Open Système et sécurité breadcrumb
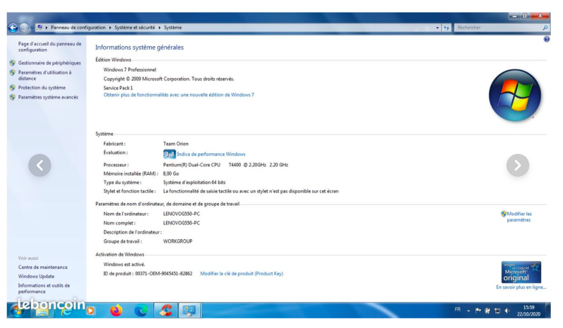This screenshot has width=563, height=328. pos(135,27)
